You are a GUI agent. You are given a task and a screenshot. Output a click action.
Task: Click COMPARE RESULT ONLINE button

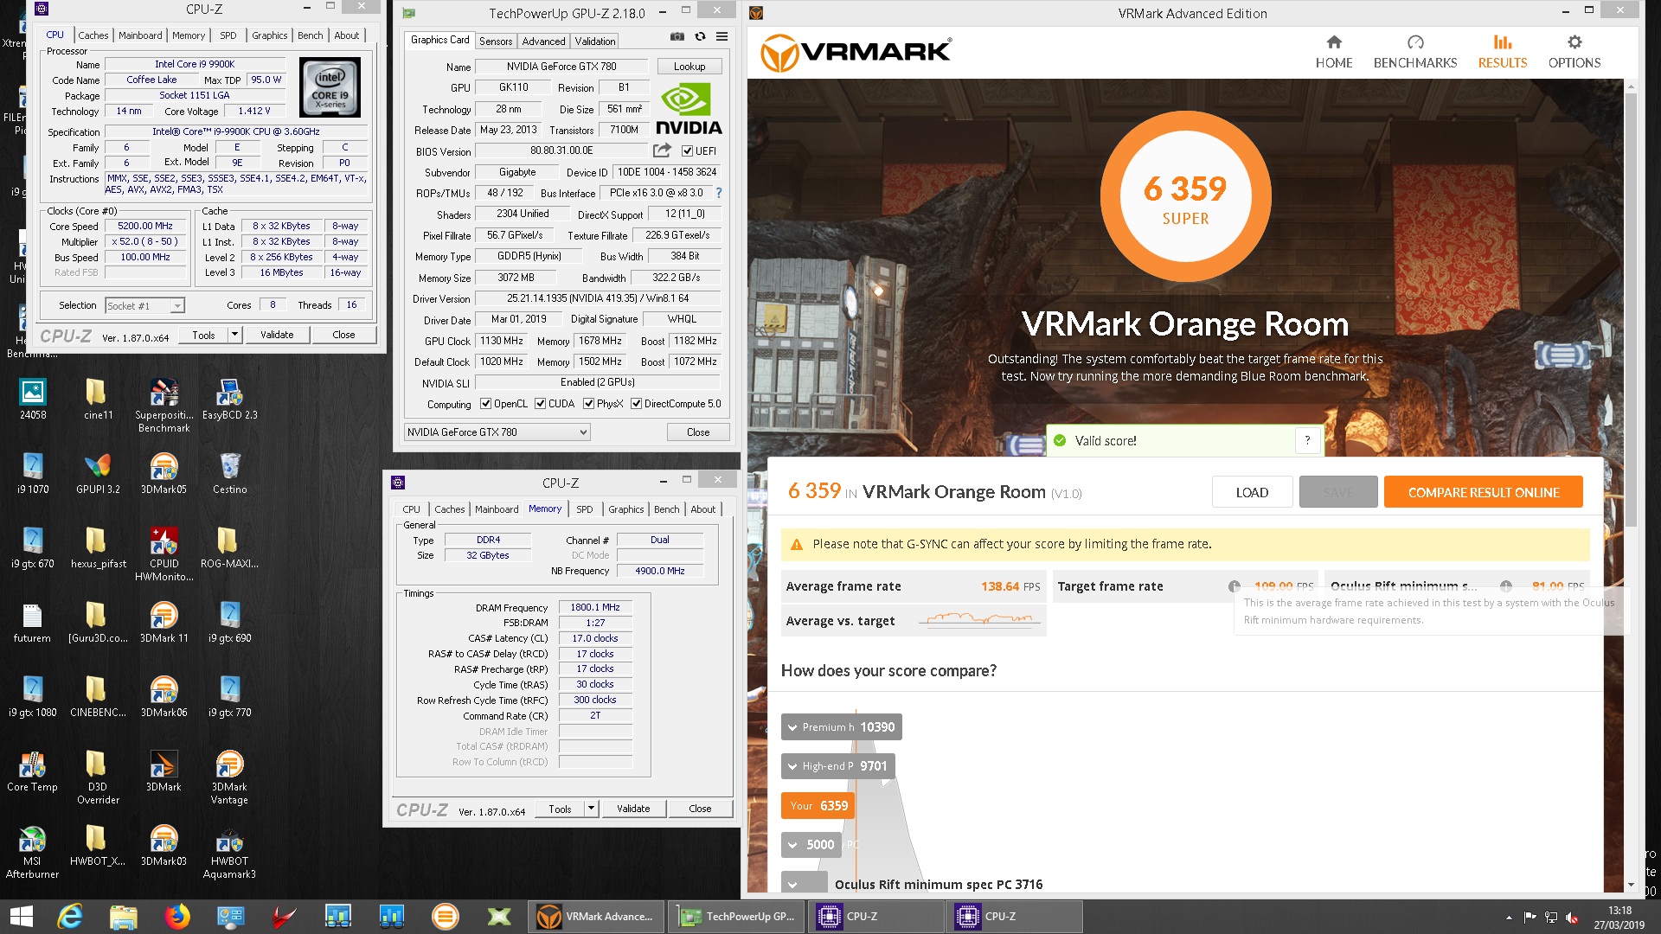tap(1483, 492)
